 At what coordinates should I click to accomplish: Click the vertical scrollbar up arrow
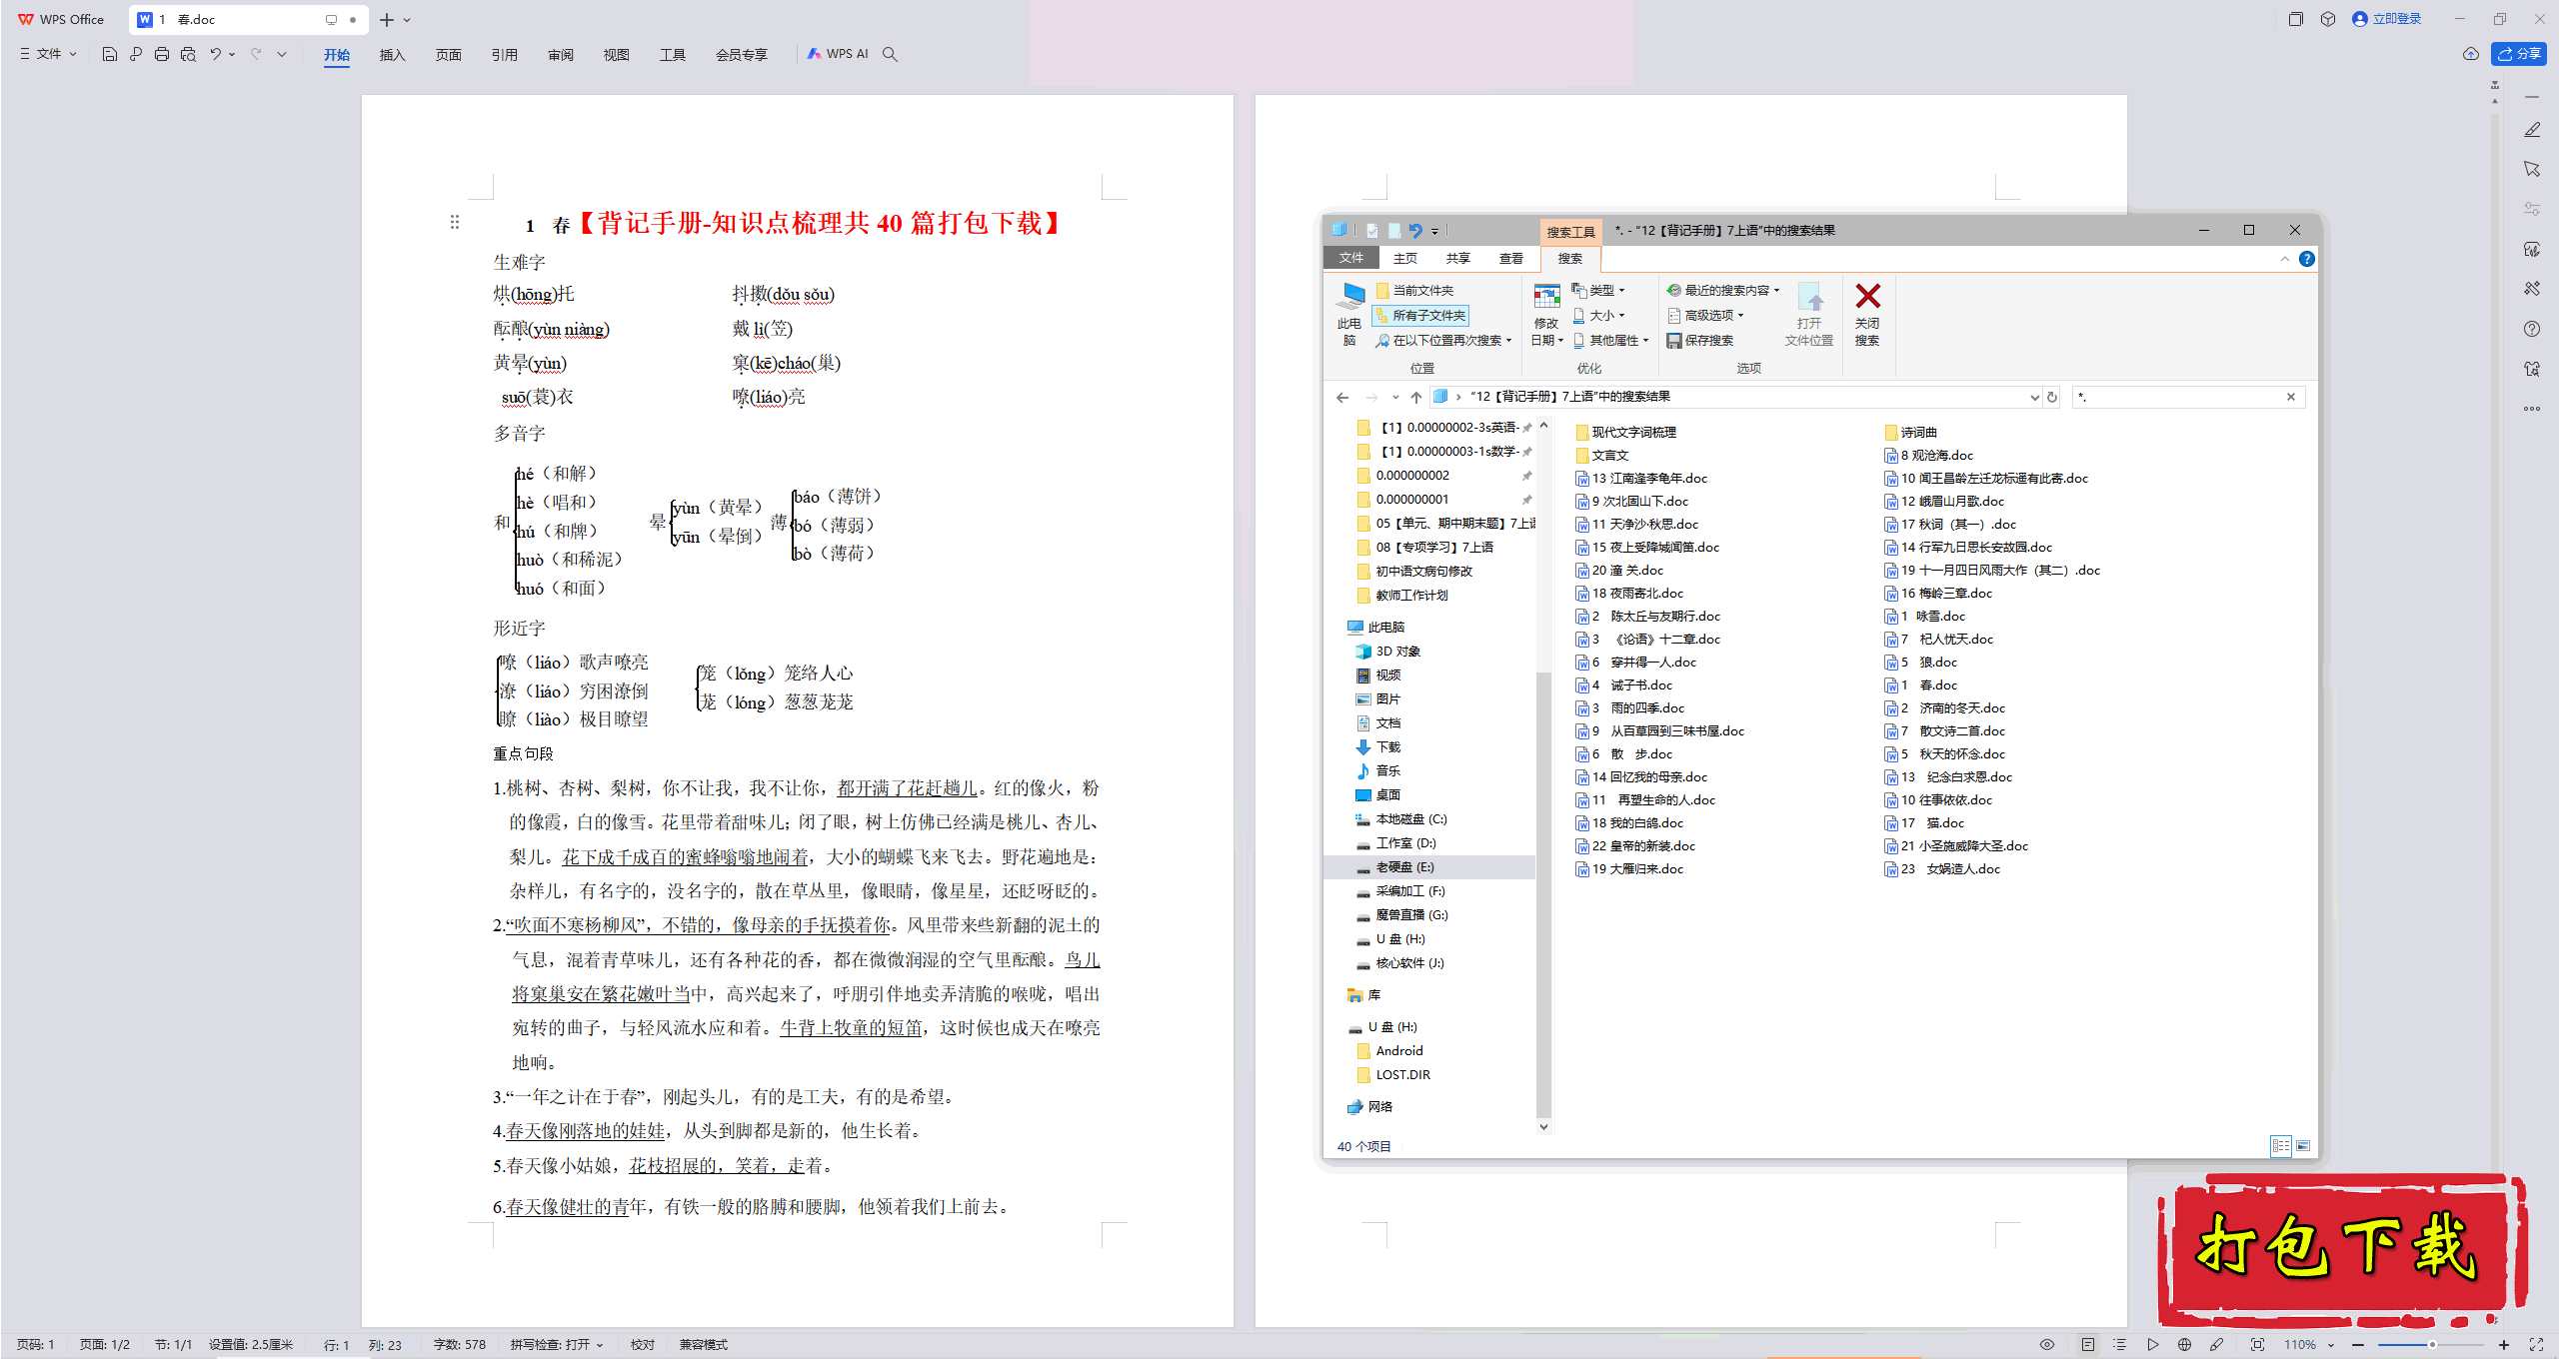pyautogui.click(x=2494, y=102)
